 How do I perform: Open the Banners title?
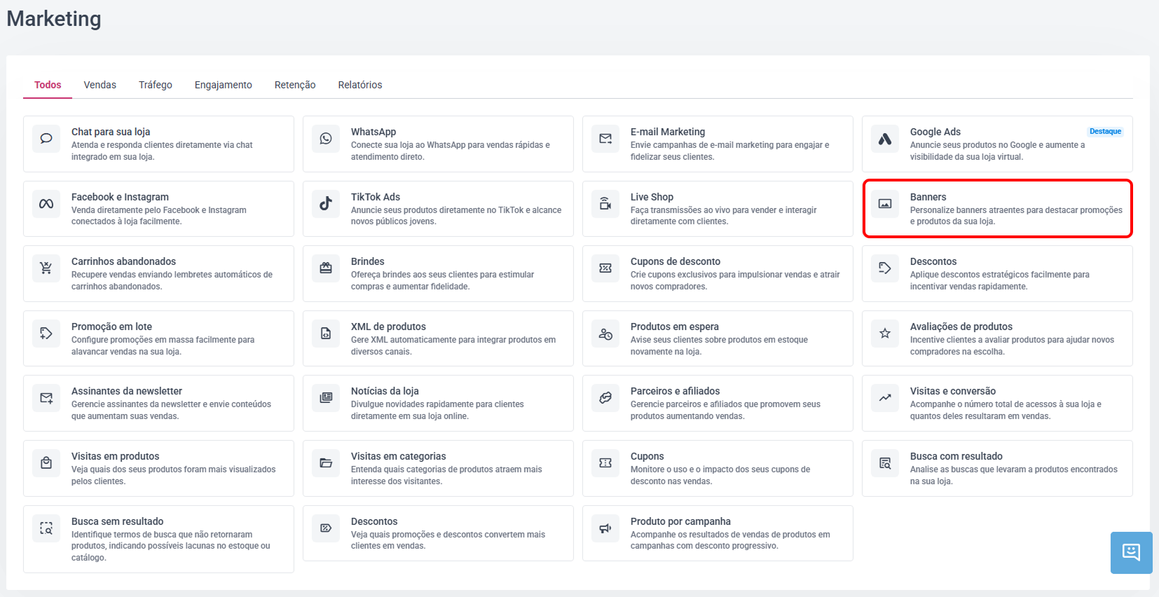928,197
